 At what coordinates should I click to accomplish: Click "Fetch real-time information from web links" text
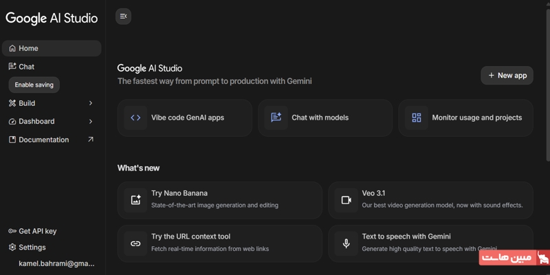pyautogui.click(x=210, y=249)
